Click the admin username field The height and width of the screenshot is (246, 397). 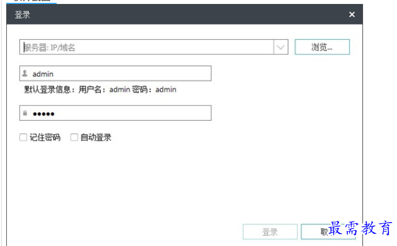[x=115, y=74]
